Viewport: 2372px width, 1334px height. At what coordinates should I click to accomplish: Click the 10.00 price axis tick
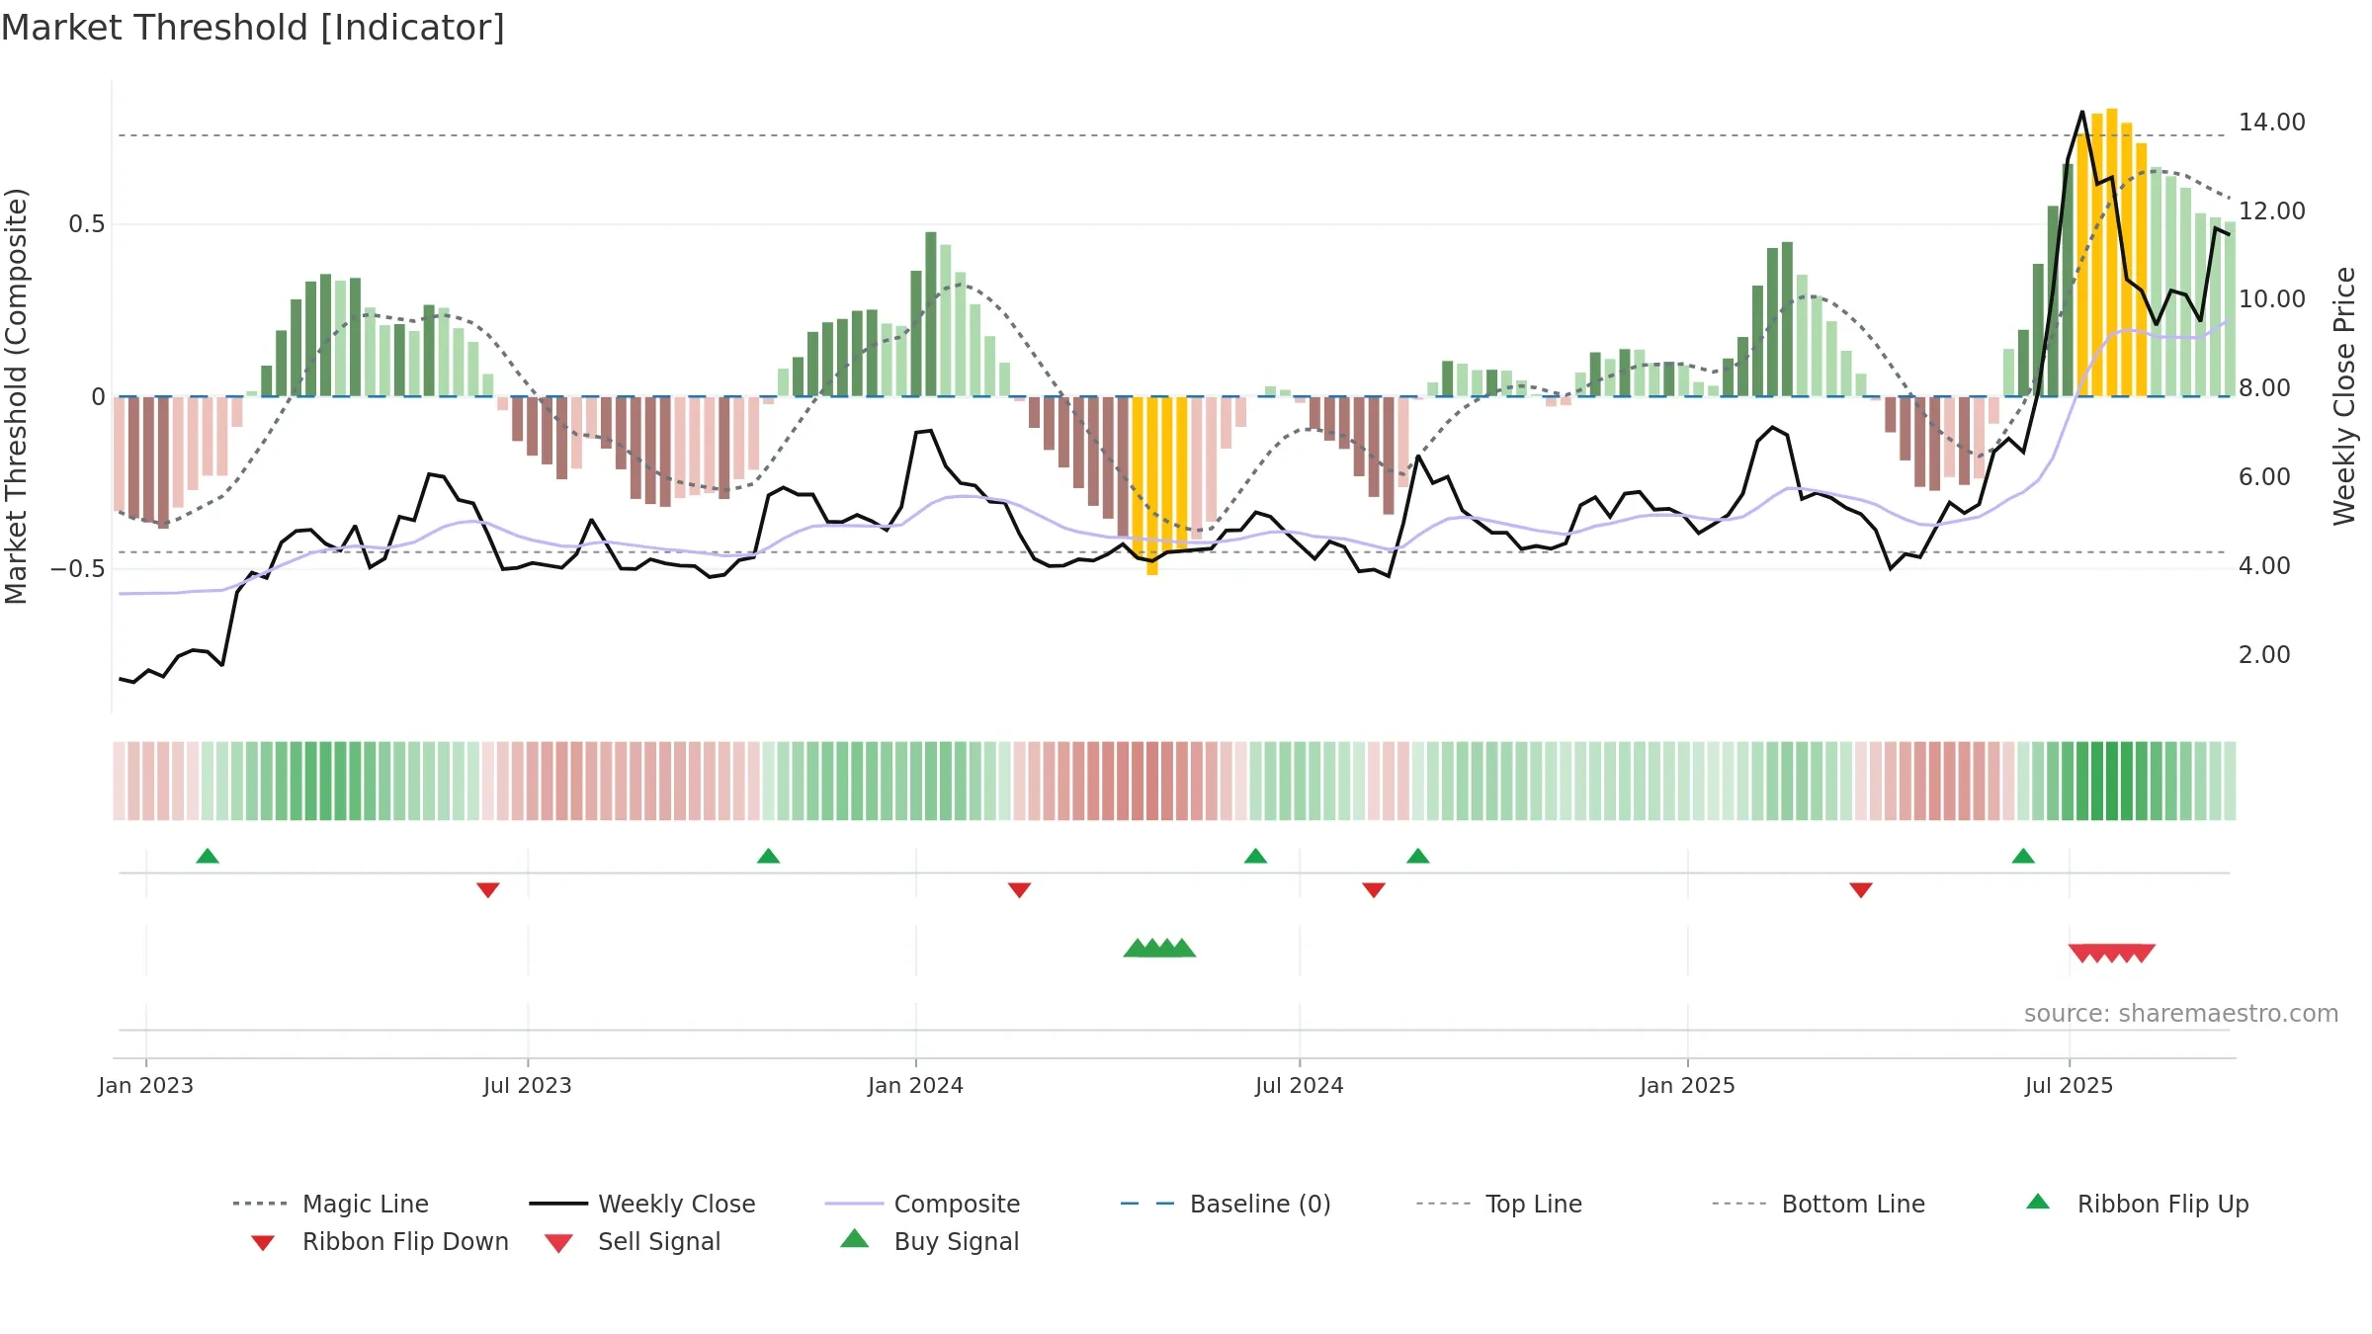2272,299
